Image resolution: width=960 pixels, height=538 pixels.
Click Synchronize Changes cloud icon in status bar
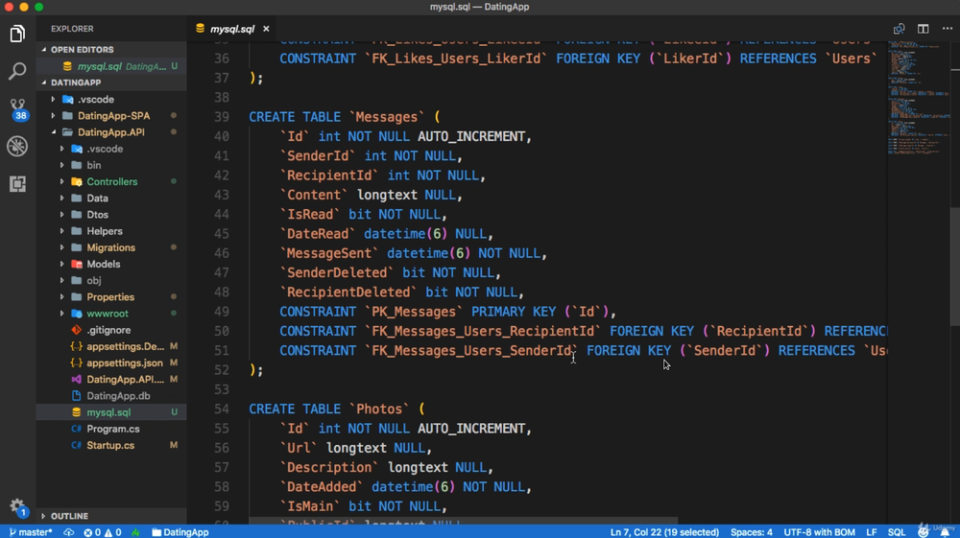tap(68, 532)
